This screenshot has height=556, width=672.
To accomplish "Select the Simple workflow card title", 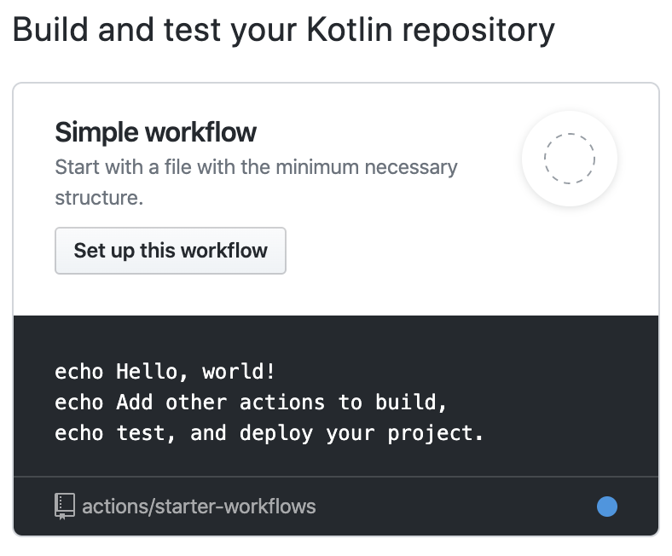I will pos(155,132).
